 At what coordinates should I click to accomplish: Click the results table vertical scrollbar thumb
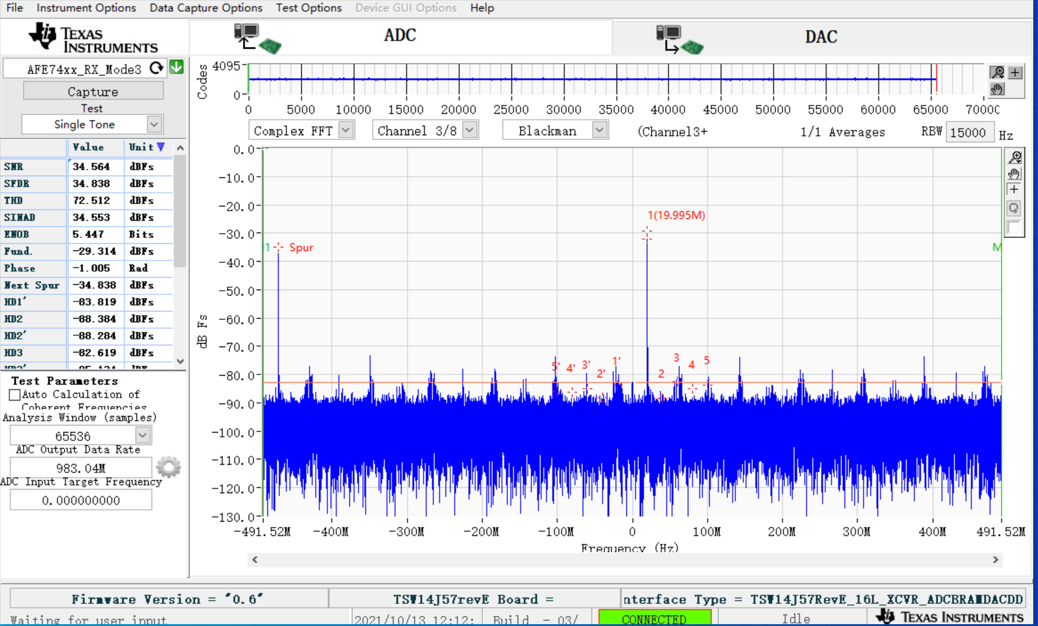(180, 211)
